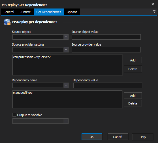This screenshot has height=143, width=158.
Task: Switch to the Runtime tab
Action: click(x=25, y=12)
